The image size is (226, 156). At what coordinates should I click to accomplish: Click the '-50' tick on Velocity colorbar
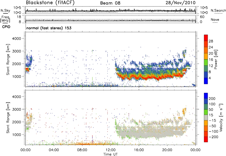(x=212, y=126)
